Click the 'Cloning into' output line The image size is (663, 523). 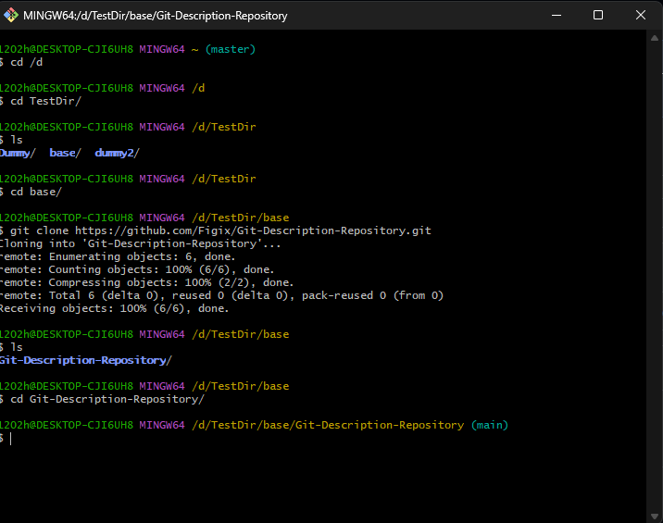[139, 243]
